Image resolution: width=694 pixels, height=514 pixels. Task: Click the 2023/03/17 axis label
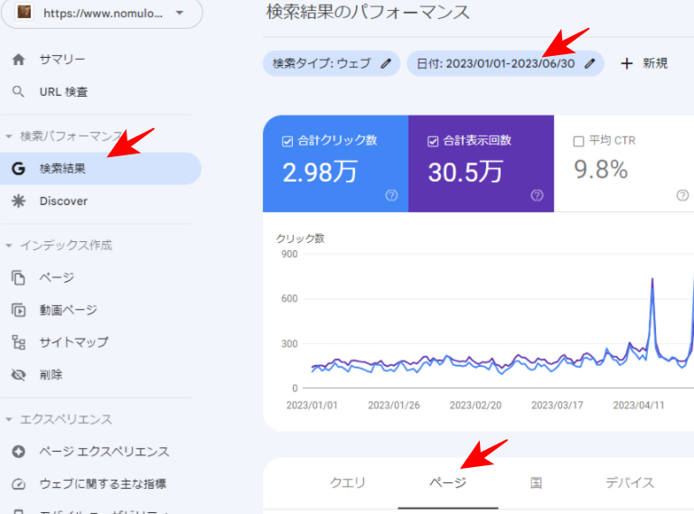558,406
